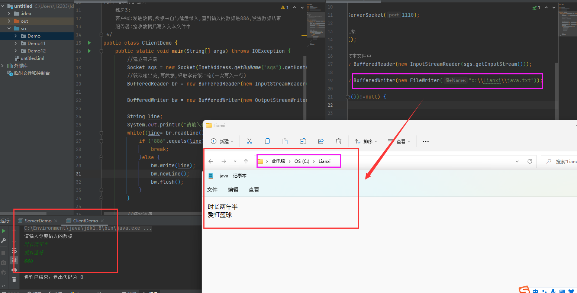Close the ClientDemo run tab
Screen dimensions: 577x293
click(x=103, y=221)
